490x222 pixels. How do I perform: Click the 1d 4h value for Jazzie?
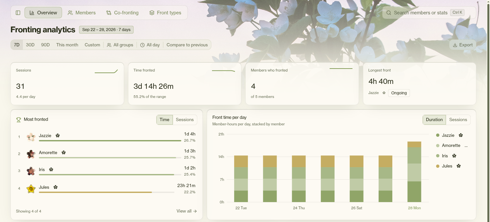[x=189, y=134]
